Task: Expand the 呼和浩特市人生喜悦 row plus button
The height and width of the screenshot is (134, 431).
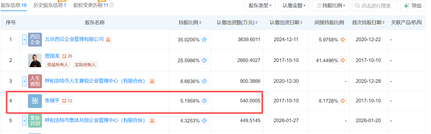Action: (x=24, y=81)
